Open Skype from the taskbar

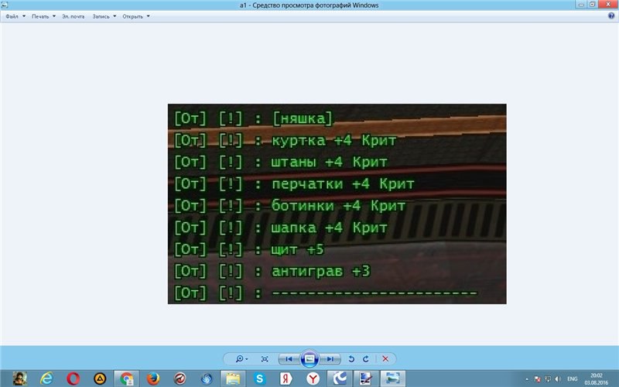click(260, 378)
